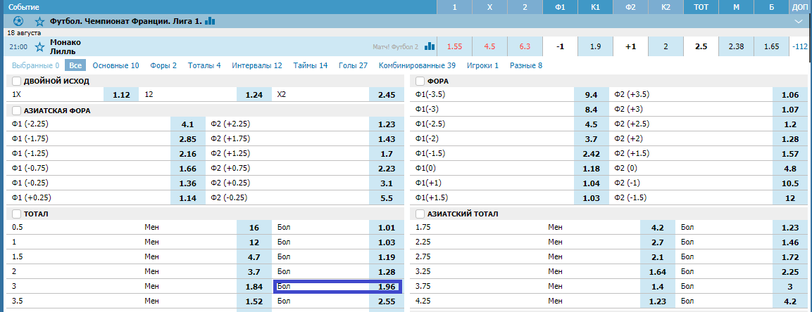The height and width of the screenshot is (312, 812).
Task: Bet on Лилль win at 6.3
Action: (x=525, y=46)
